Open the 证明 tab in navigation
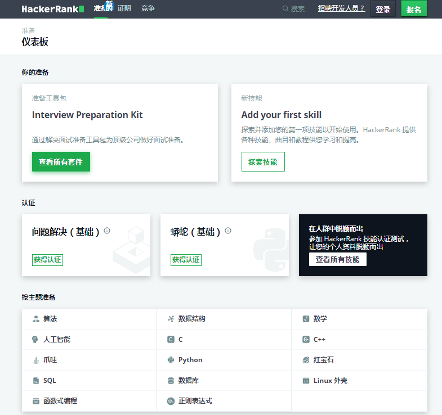 coord(124,8)
